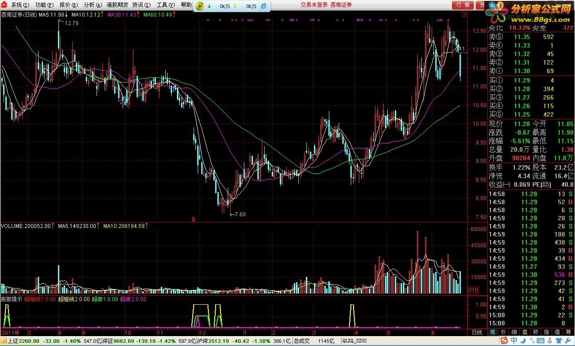The width and height of the screenshot is (575, 346).
Task: Click the red $ marker below chart
Action: (x=194, y=219)
